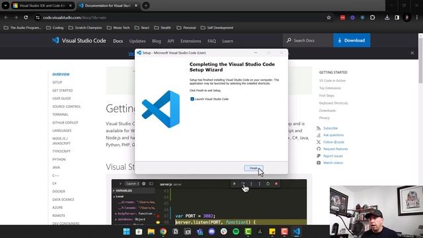
Task: Open USER GUIDE sidebar section
Action: (61, 99)
